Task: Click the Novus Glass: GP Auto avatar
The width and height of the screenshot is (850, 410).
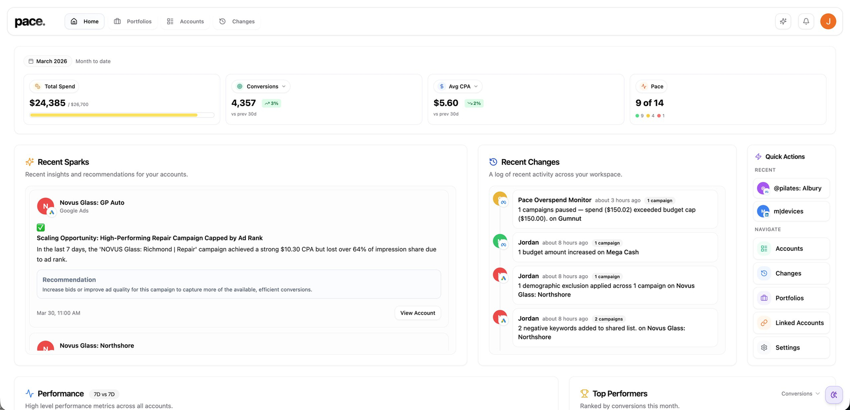Action: [46, 206]
